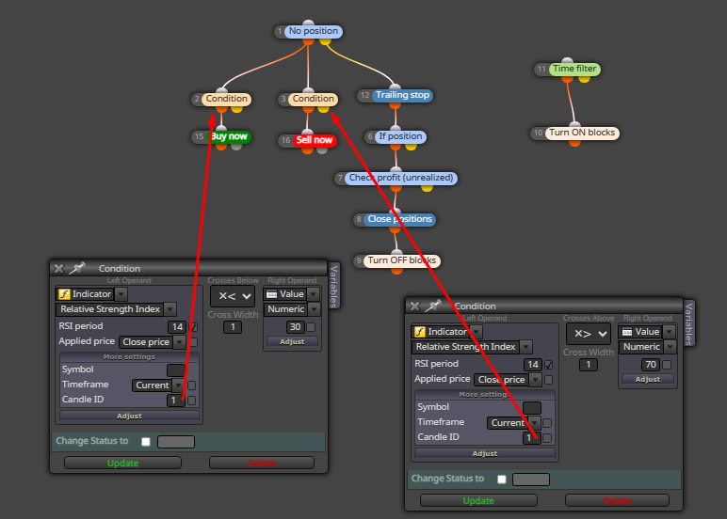727x519 pixels.
Task: Select the Buy now block
Action: (x=229, y=136)
